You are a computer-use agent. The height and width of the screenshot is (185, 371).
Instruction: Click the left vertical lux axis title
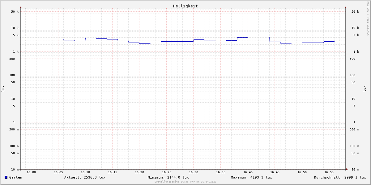(3, 88)
